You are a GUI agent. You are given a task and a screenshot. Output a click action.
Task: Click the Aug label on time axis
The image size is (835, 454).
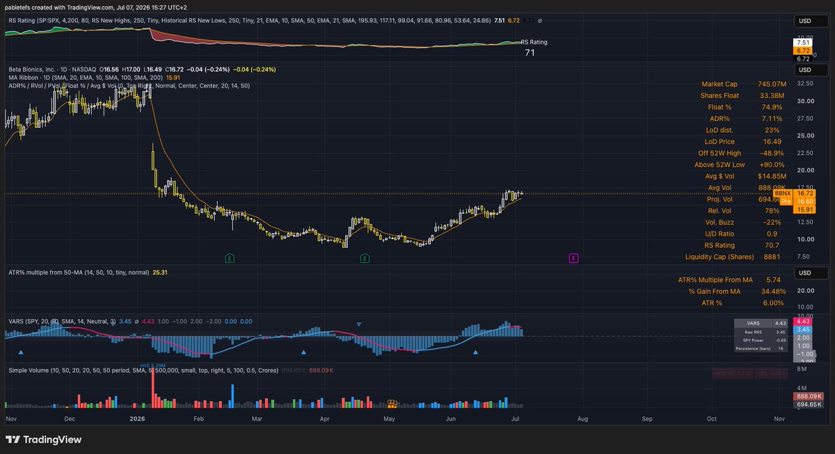pos(582,419)
